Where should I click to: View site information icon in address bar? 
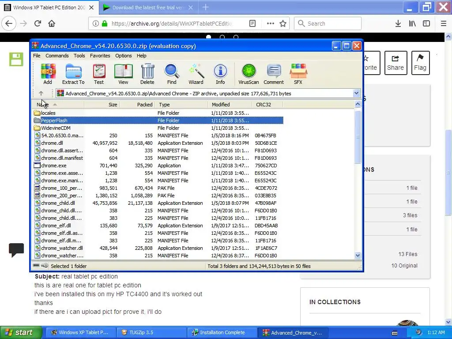tap(95, 23)
